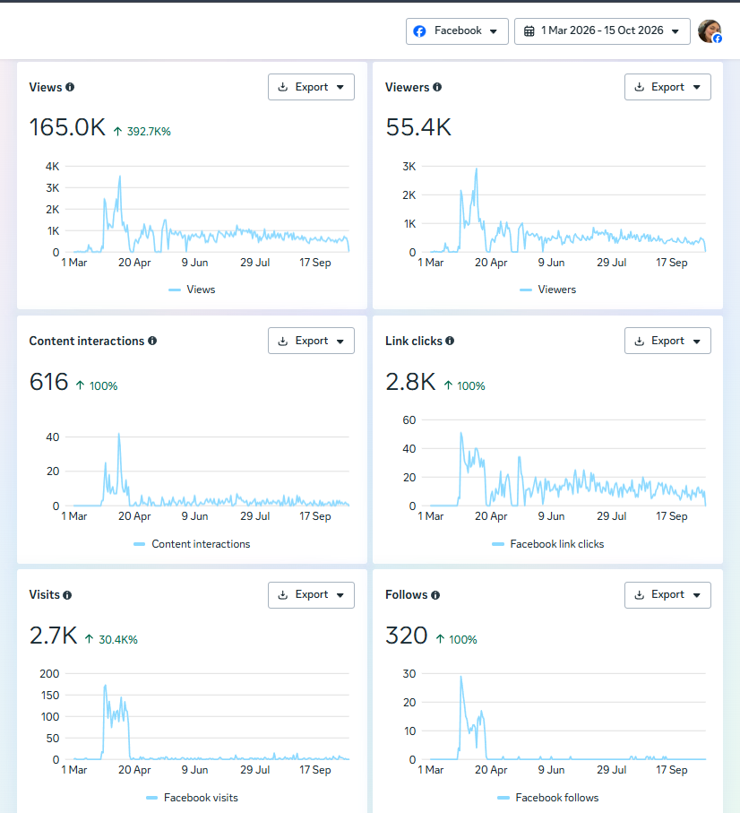Click the Views card heading

pyautogui.click(x=46, y=87)
